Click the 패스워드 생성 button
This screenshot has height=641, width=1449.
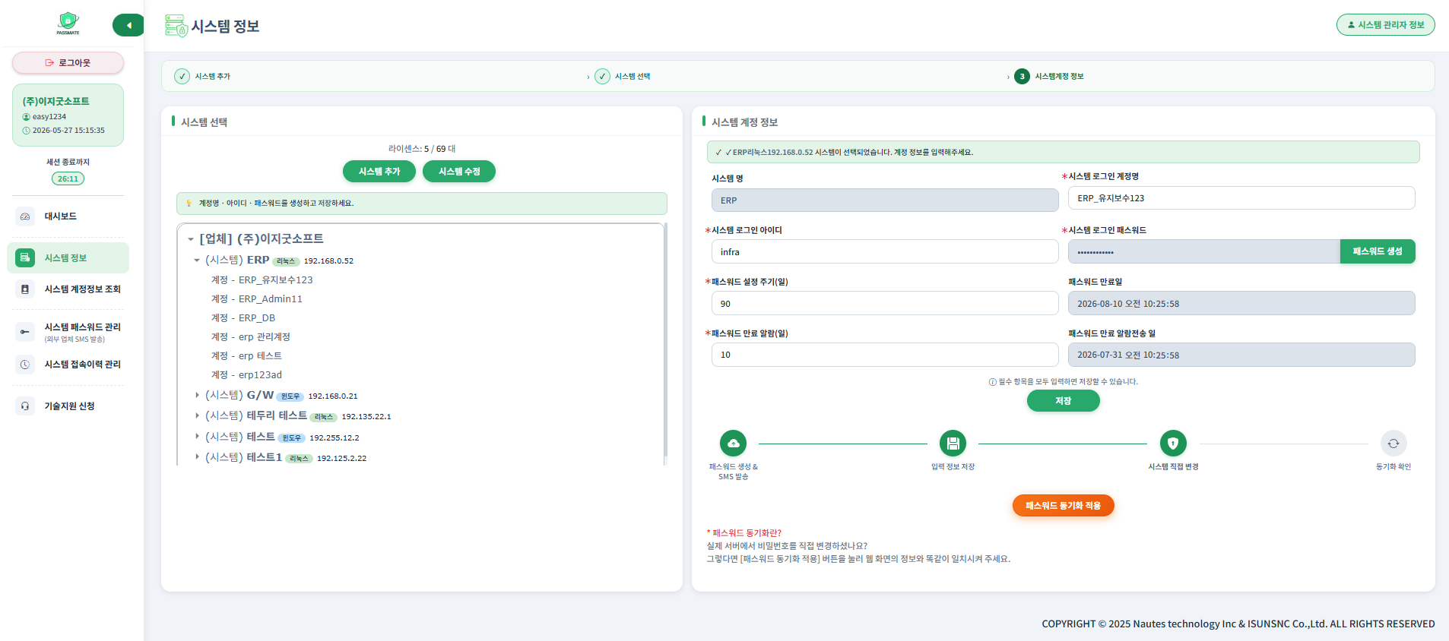1378,251
